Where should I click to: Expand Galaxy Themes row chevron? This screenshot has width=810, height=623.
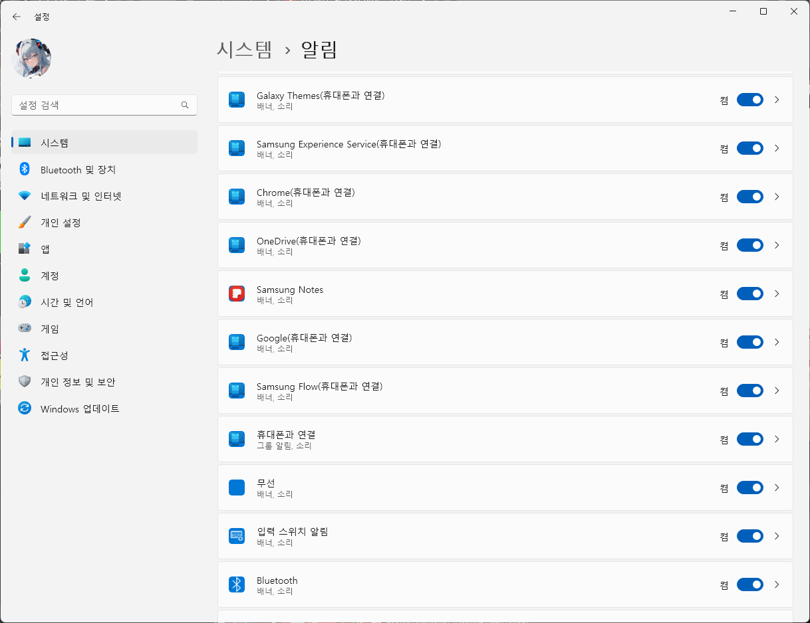click(x=777, y=100)
